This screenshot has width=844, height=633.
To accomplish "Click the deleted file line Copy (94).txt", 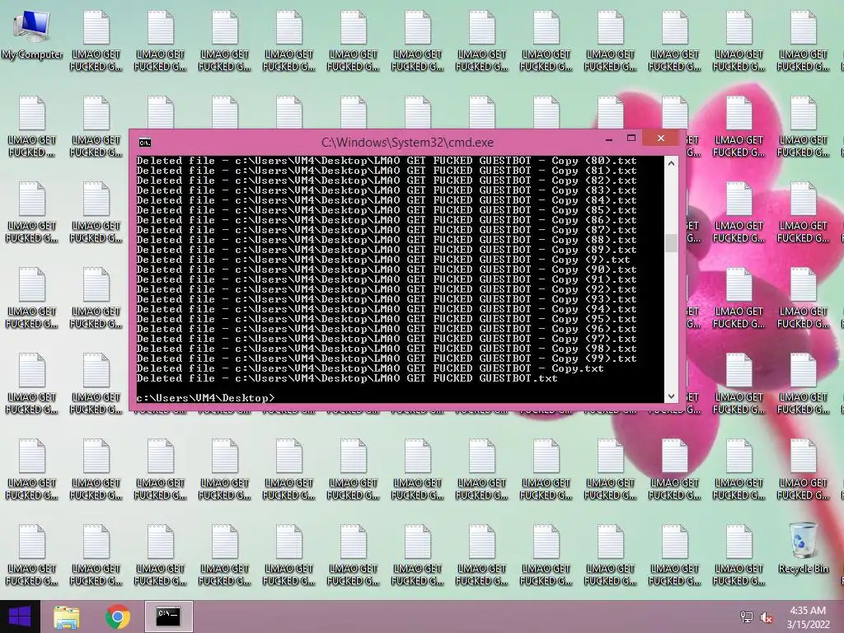I will 387,309.
